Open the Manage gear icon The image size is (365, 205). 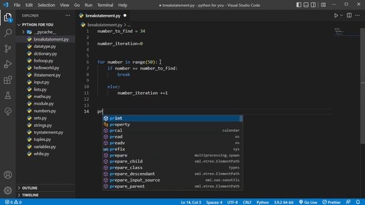coord(7,190)
